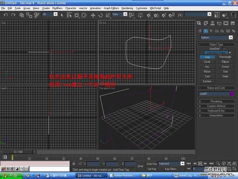
Task: Toggle Set Key animation mode
Action: coord(152,169)
